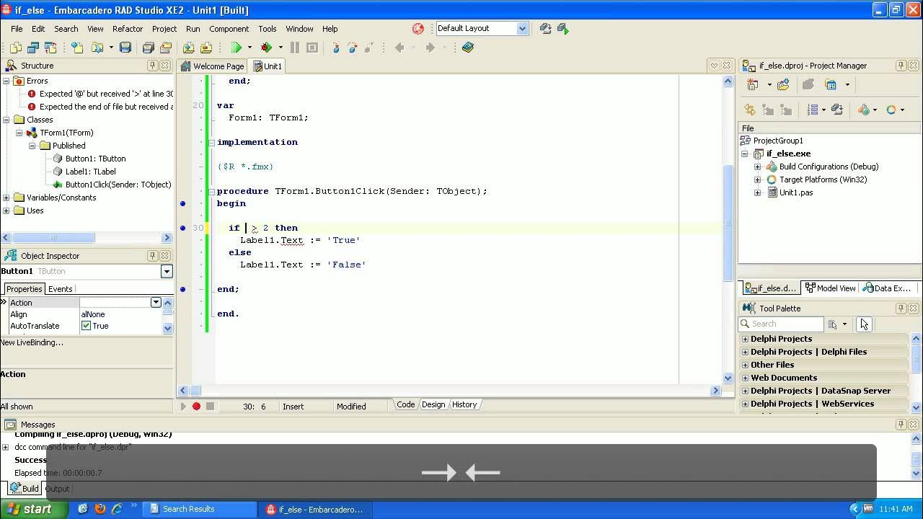Toggle the pin on the Tool Palette panel
The image size is (923, 519).
[901, 309]
